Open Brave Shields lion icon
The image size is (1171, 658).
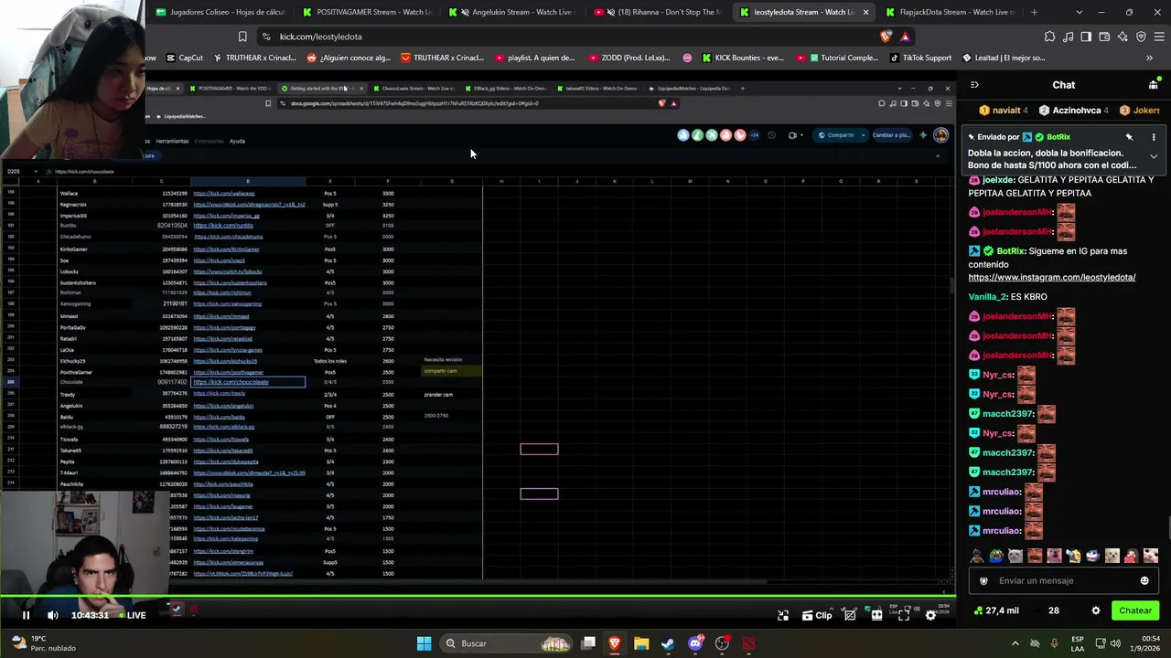[886, 37]
